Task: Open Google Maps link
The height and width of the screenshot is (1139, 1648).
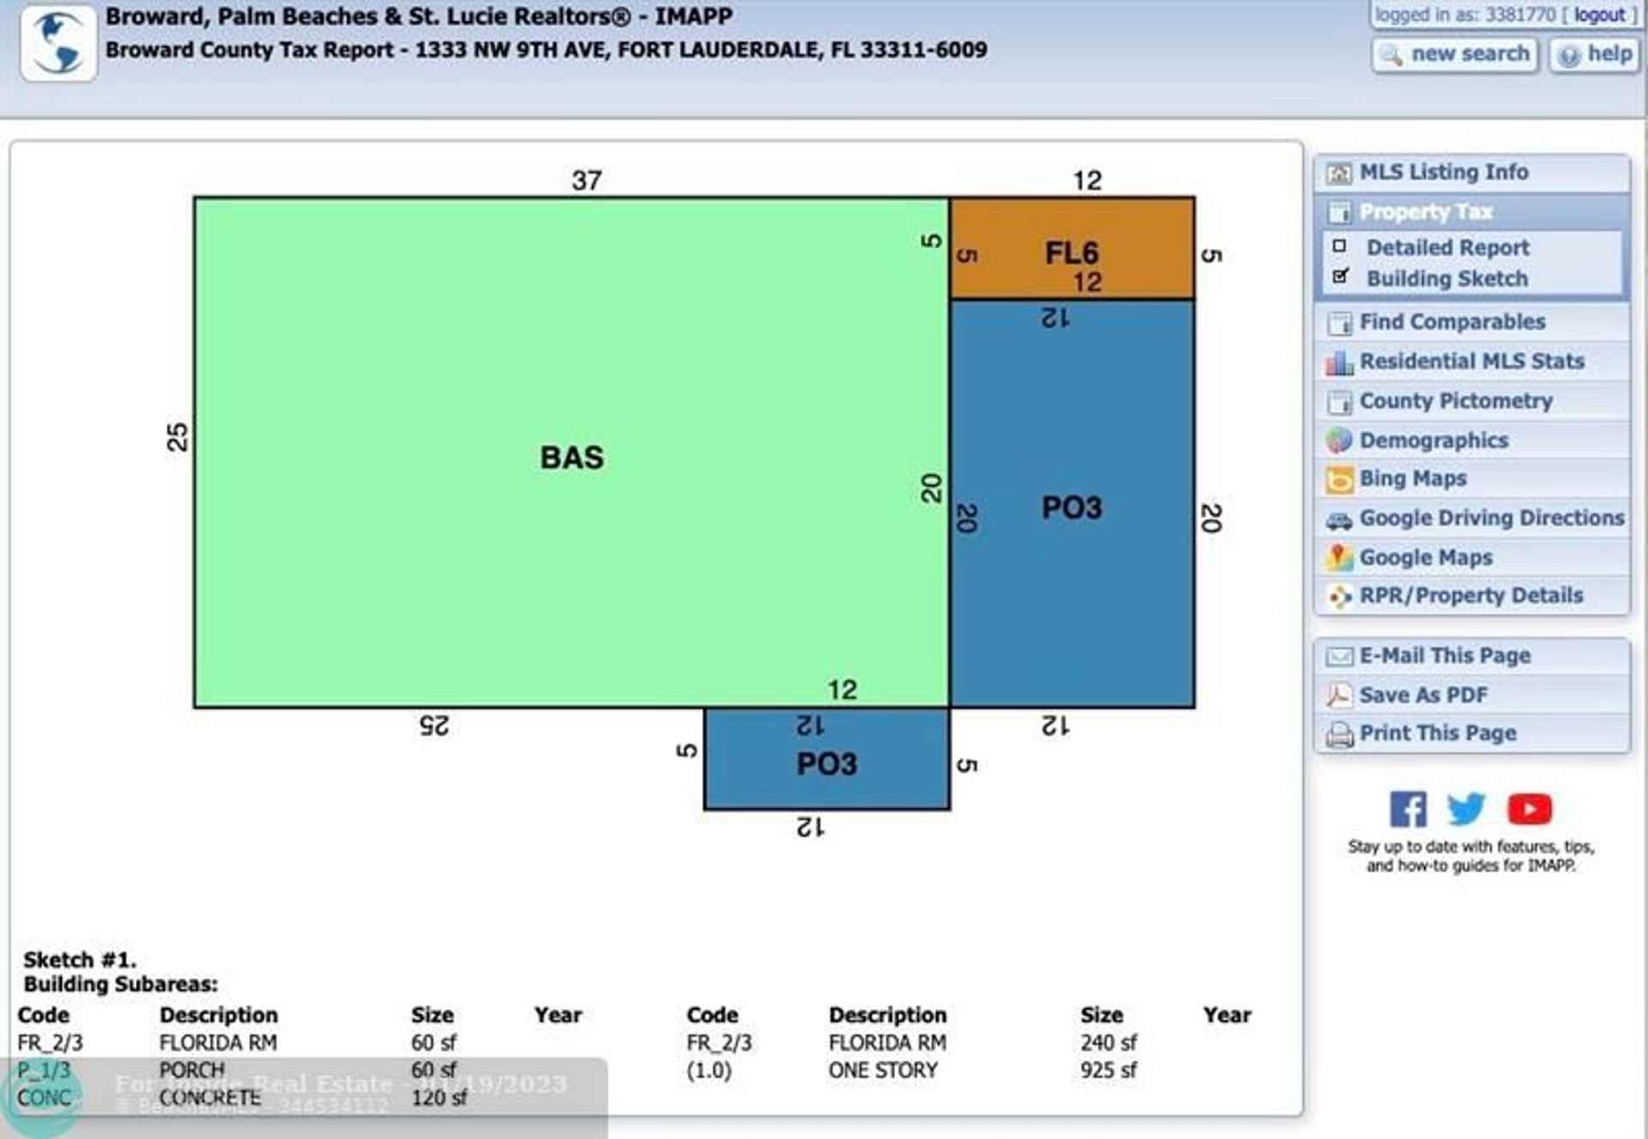Action: click(1426, 558)
